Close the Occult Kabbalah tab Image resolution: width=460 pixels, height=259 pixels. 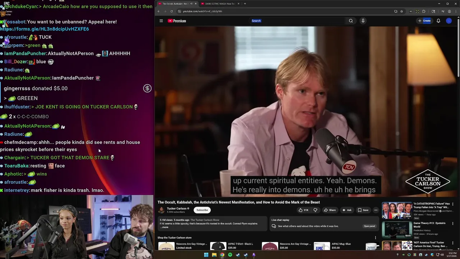pos(195,4)
